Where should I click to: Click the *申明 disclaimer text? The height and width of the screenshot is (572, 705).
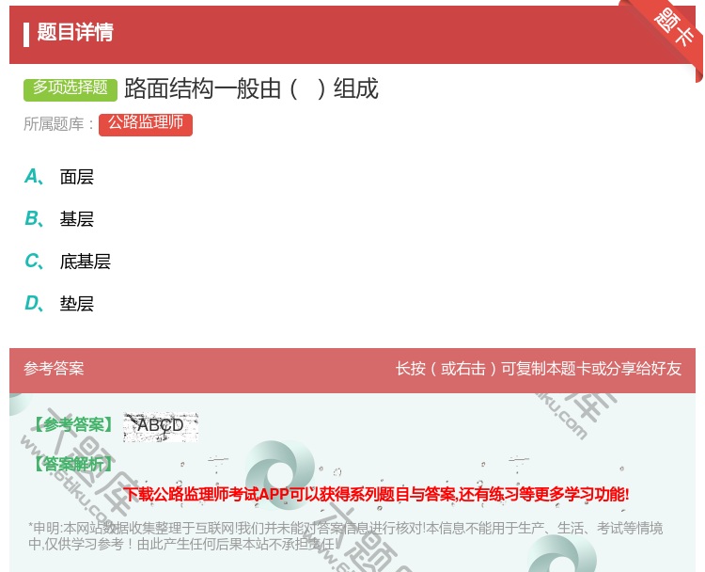[x=345, y=535]
